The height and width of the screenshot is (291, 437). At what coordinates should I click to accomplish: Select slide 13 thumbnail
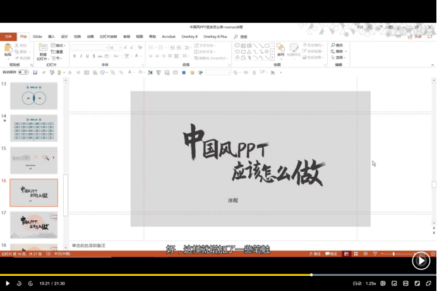pyautogui.click(x=33, y=96)
